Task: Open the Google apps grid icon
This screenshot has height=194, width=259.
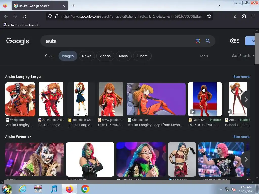Action: [237, 41]
